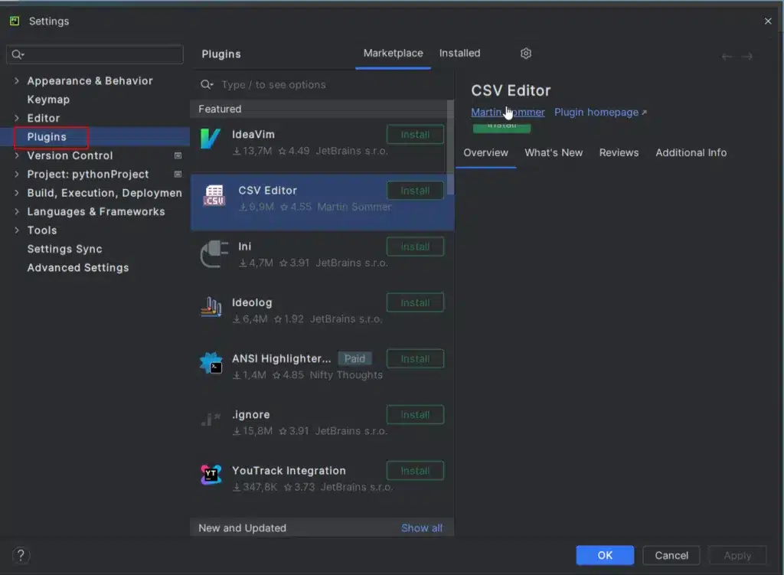Install the ANSI Highlighter plugin
784x575 pixels.
pyautogui.click(x=415, y=358)
